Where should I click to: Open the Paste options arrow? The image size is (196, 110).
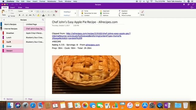6,12
